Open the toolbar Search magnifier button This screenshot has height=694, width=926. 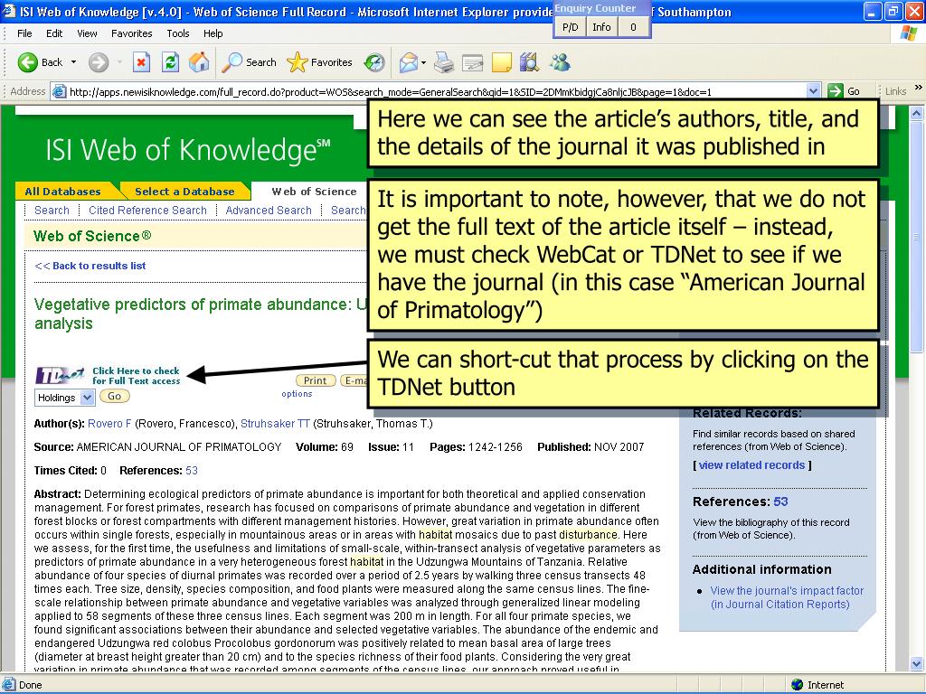tap(250, 62)
